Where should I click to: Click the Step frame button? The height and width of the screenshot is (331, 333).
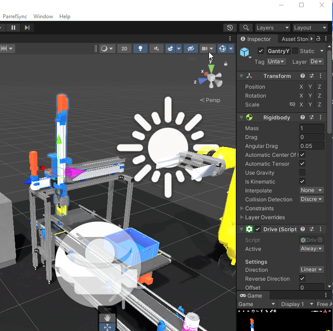coord(27,28)
